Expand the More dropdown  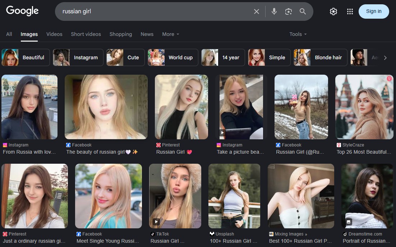tap(170, 34)
